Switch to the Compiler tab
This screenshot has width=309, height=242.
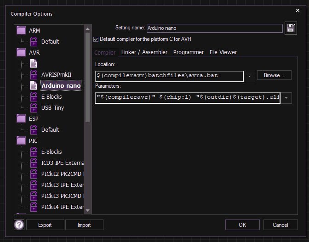click(105, 52)
